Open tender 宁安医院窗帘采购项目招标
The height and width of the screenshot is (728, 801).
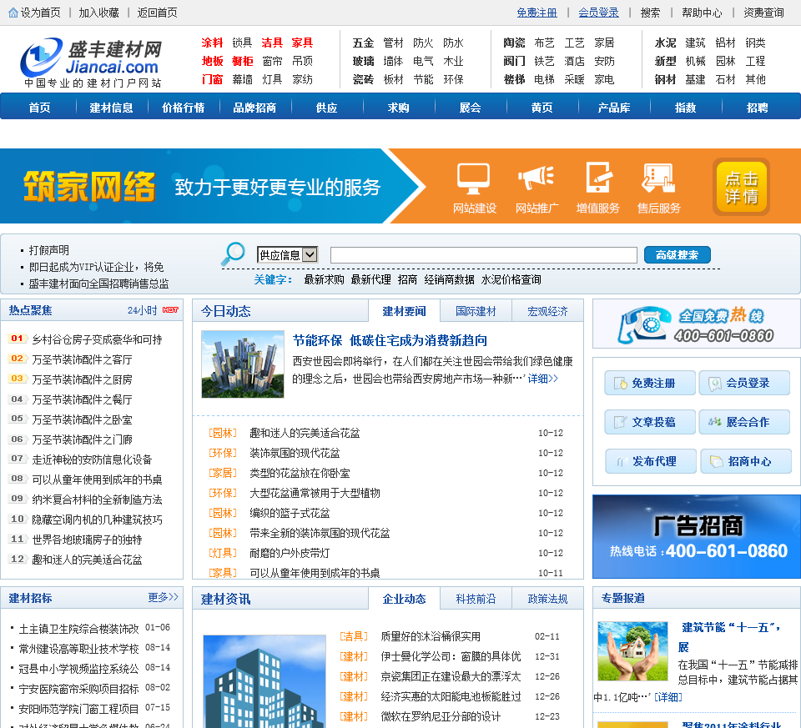click(x=78, y=689)
